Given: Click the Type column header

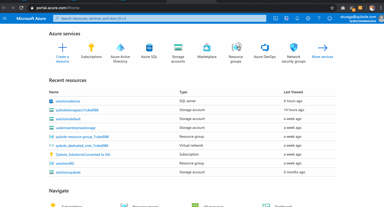Looking at the screenshot, I should click(x=183, y=92).
